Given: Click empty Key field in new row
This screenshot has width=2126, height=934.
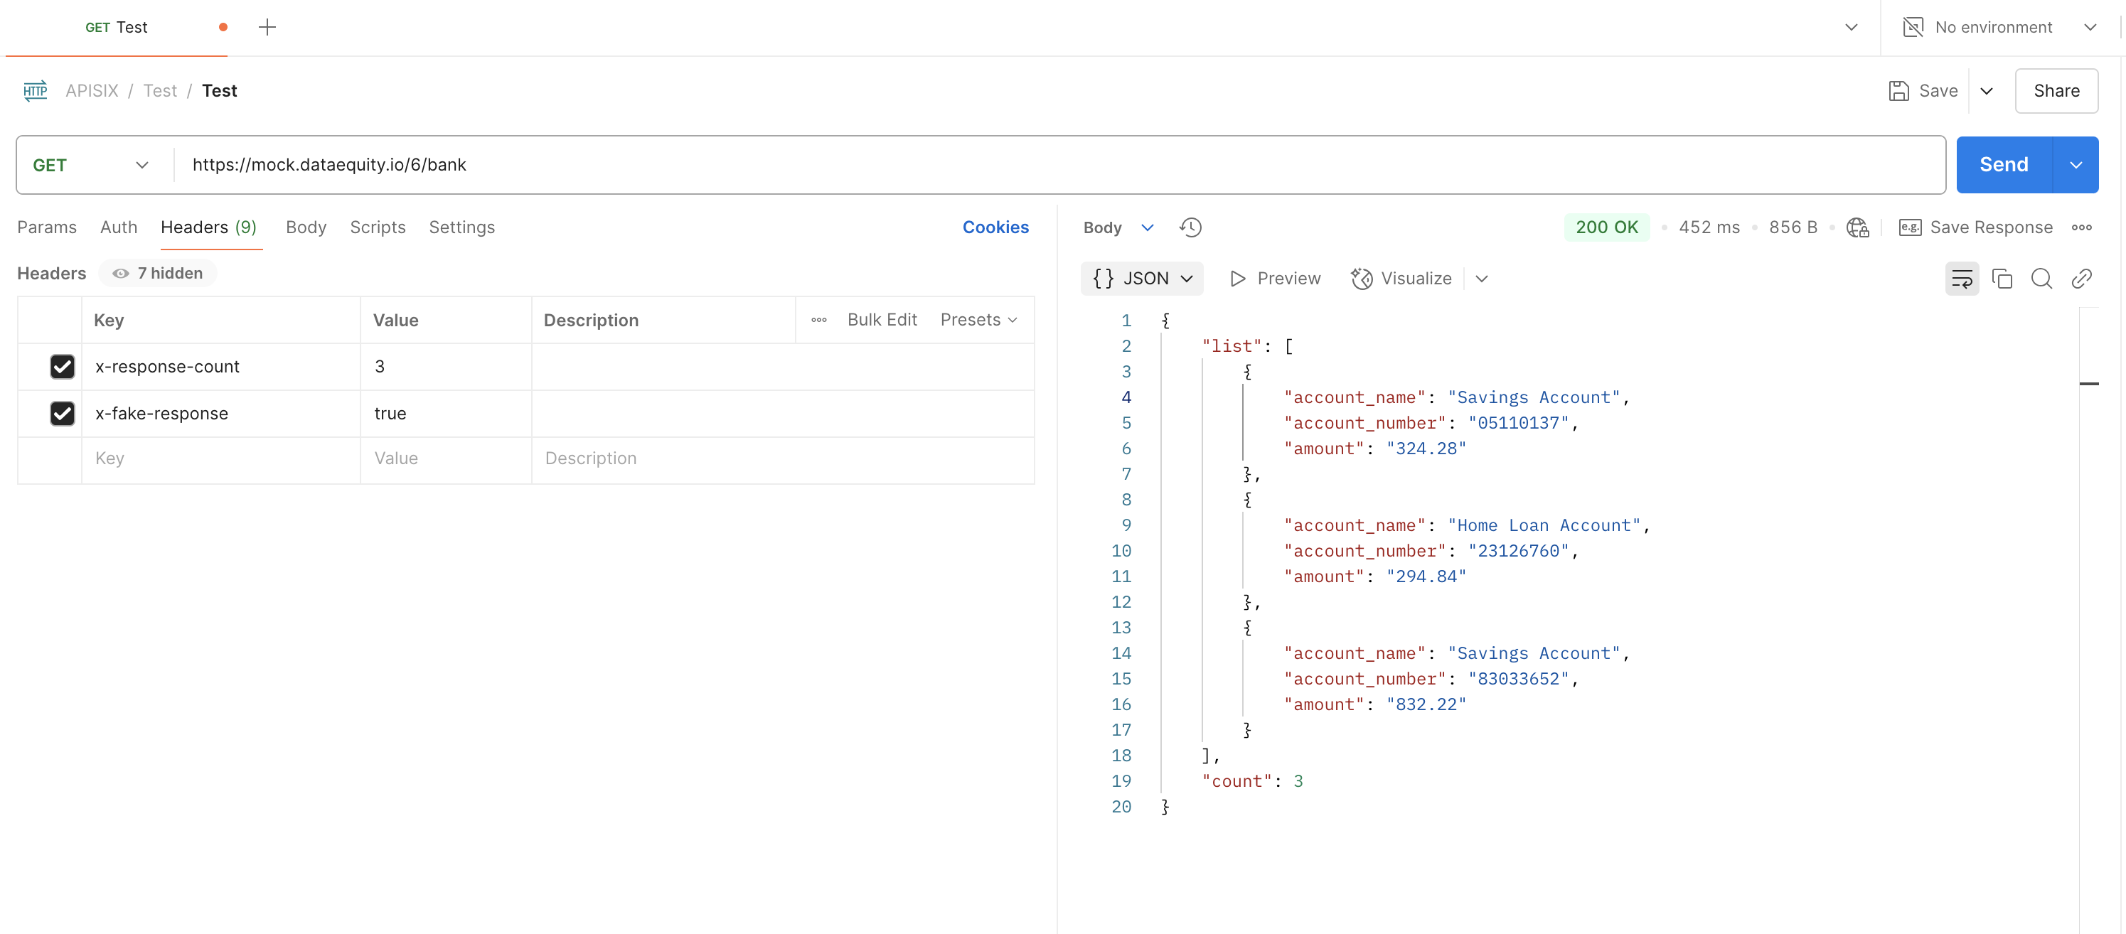Looking at the screenshot, I should 220,458.
